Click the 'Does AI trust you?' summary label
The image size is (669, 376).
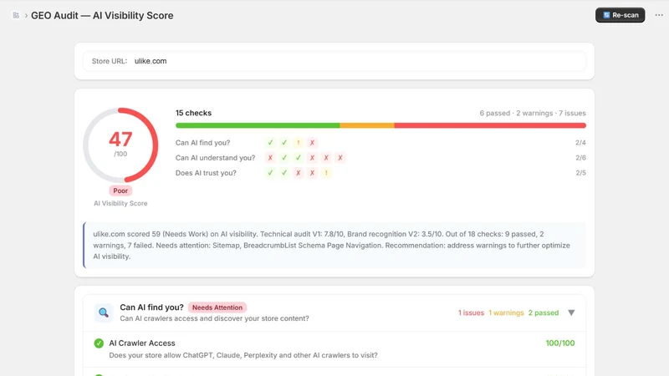[x=206, y=173]
